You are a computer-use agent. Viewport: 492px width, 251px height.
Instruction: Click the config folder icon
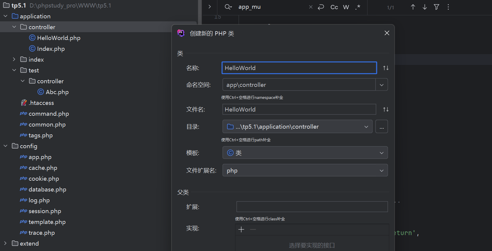click(15, 146)
